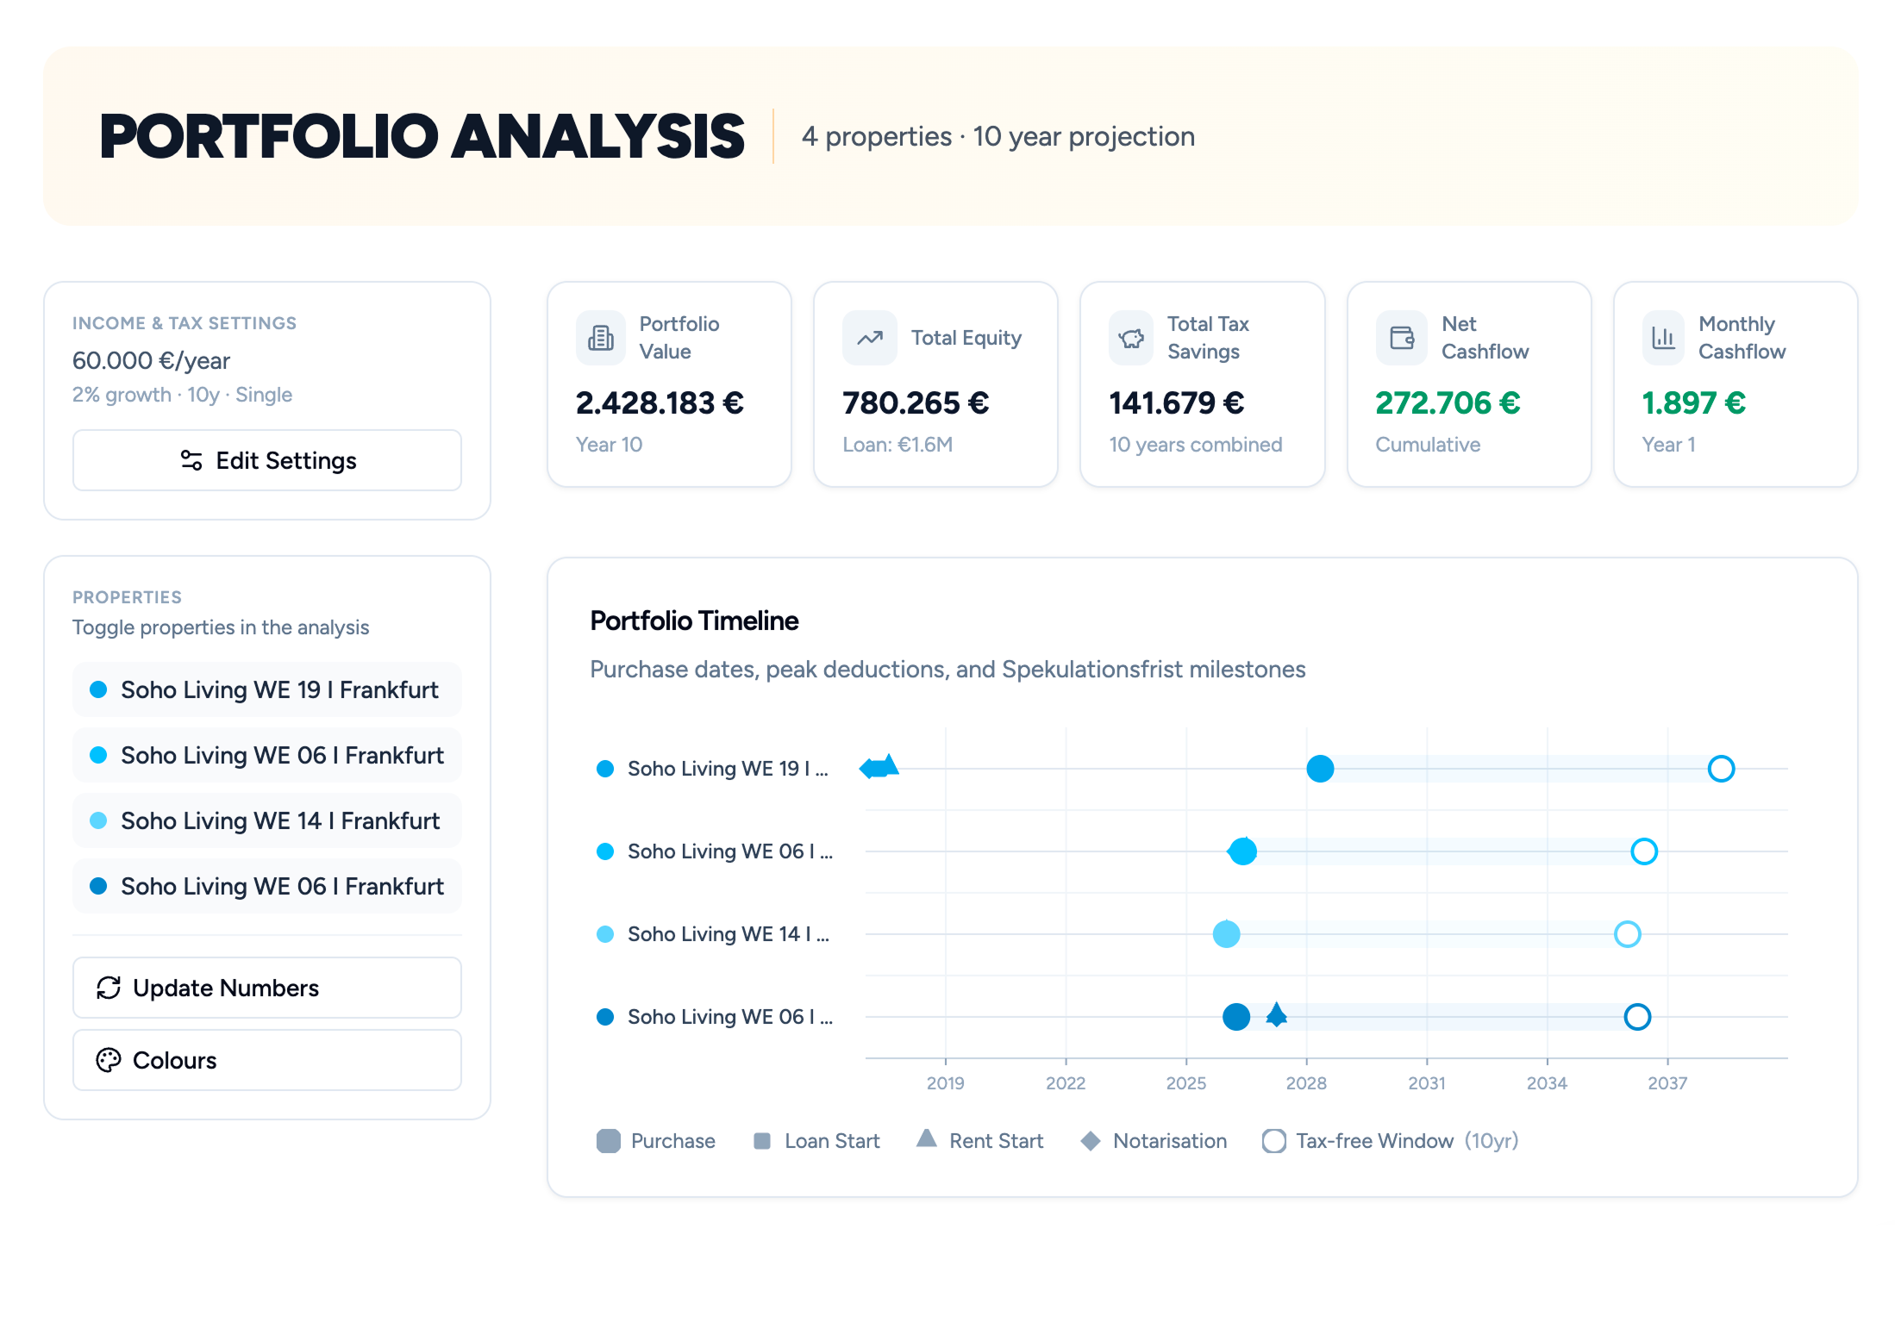
Task: Open the Portfolio Value document icon
Action: click(x=602, y=338)
